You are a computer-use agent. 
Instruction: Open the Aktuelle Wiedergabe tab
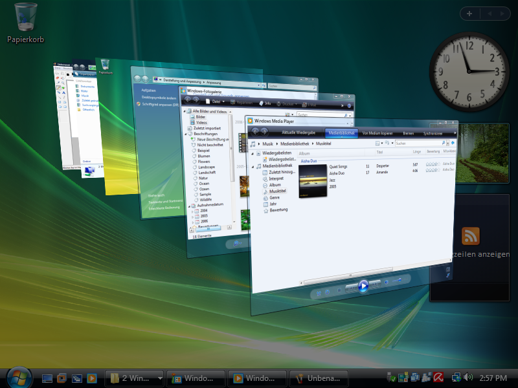tap(298, 133)
